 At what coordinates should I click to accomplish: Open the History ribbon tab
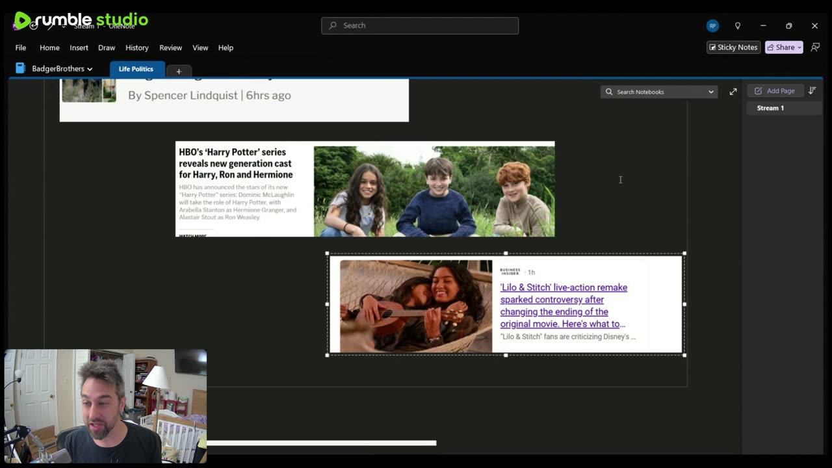coord(136,47)
